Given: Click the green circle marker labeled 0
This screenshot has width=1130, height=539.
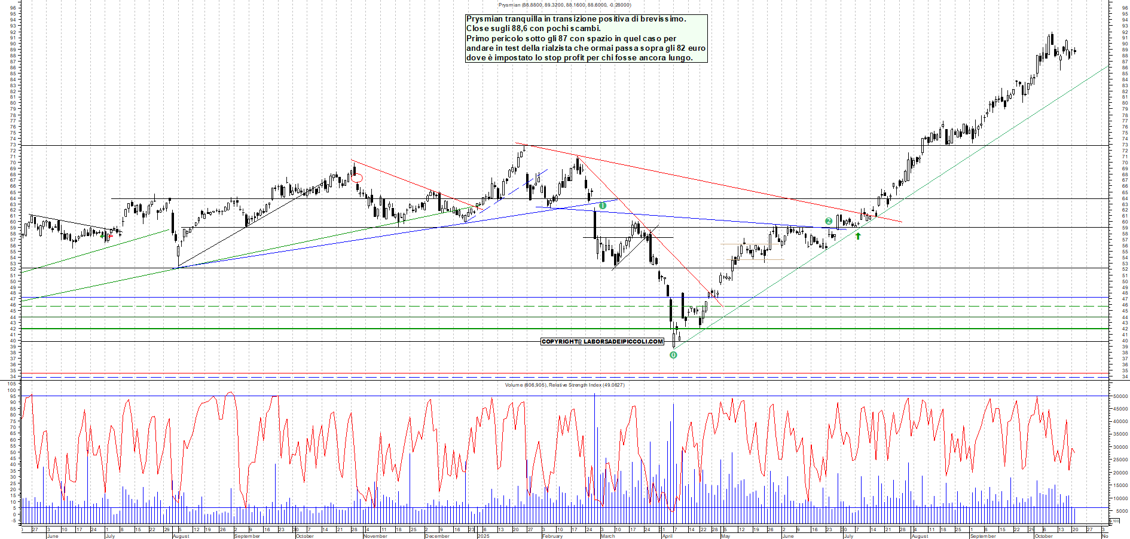Looking at the screenshot, I should 673,355.
